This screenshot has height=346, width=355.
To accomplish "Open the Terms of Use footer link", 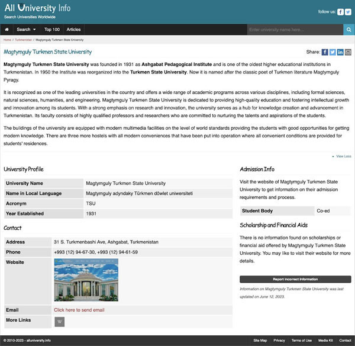I will tap(301, 341).
